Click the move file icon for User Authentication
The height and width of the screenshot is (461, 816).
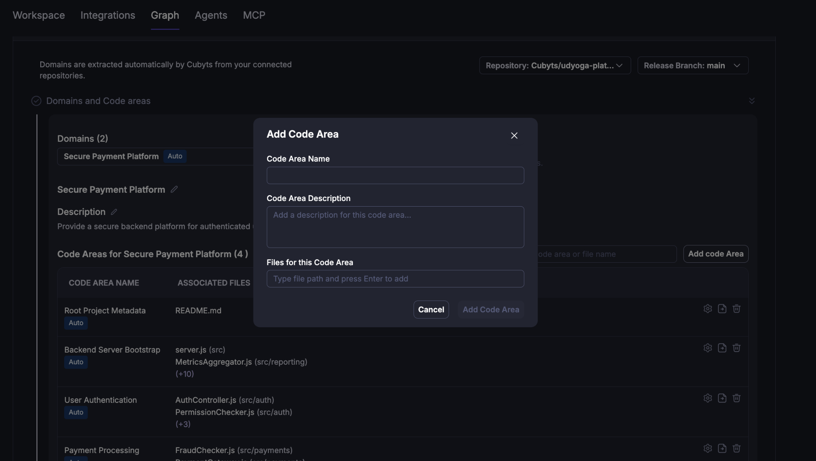coord(722,398)
